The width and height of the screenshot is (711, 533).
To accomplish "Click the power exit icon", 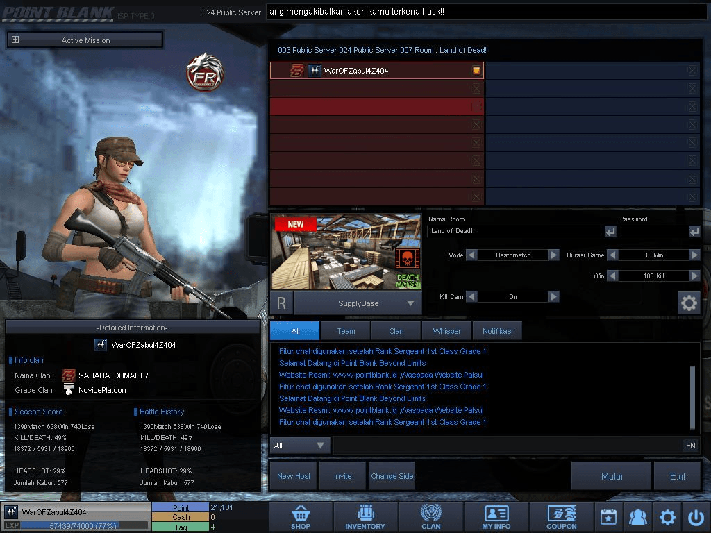I will point(696,517).
